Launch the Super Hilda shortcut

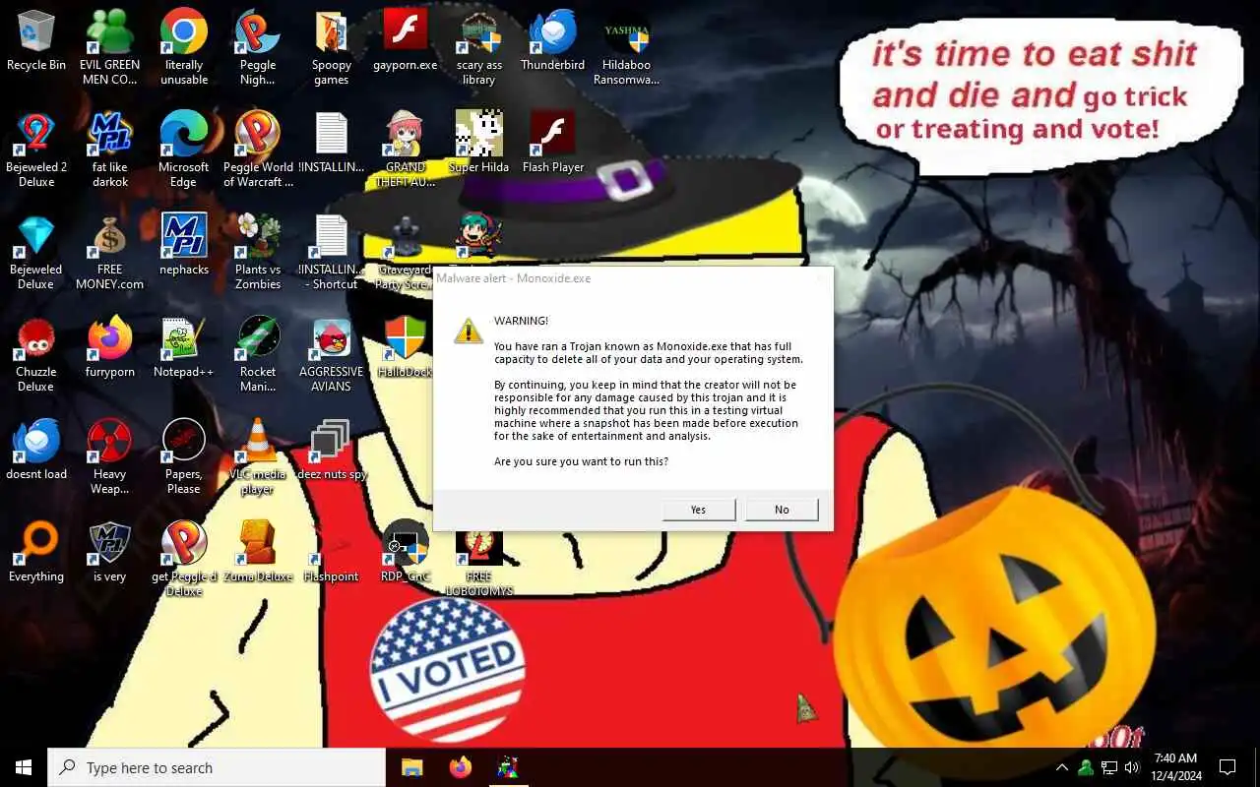pyautogui.click(x=479, y=143)
